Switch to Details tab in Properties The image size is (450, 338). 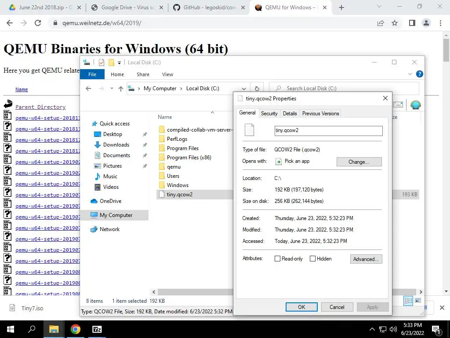(x=290, y=114)
